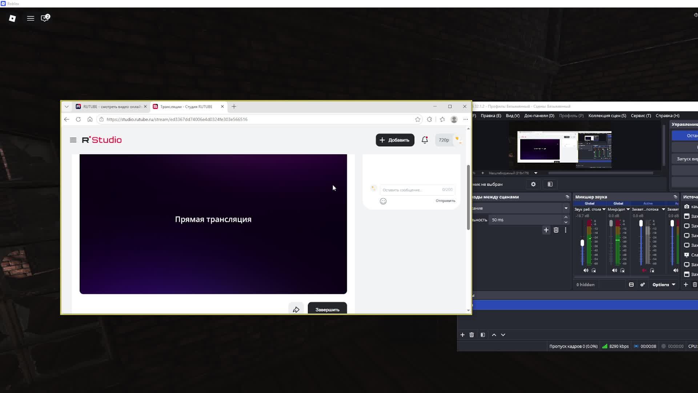Viewport: 698px width, 393px height.
Task: Click volume fader of Захват...потока channel
Action: point(641,223)
